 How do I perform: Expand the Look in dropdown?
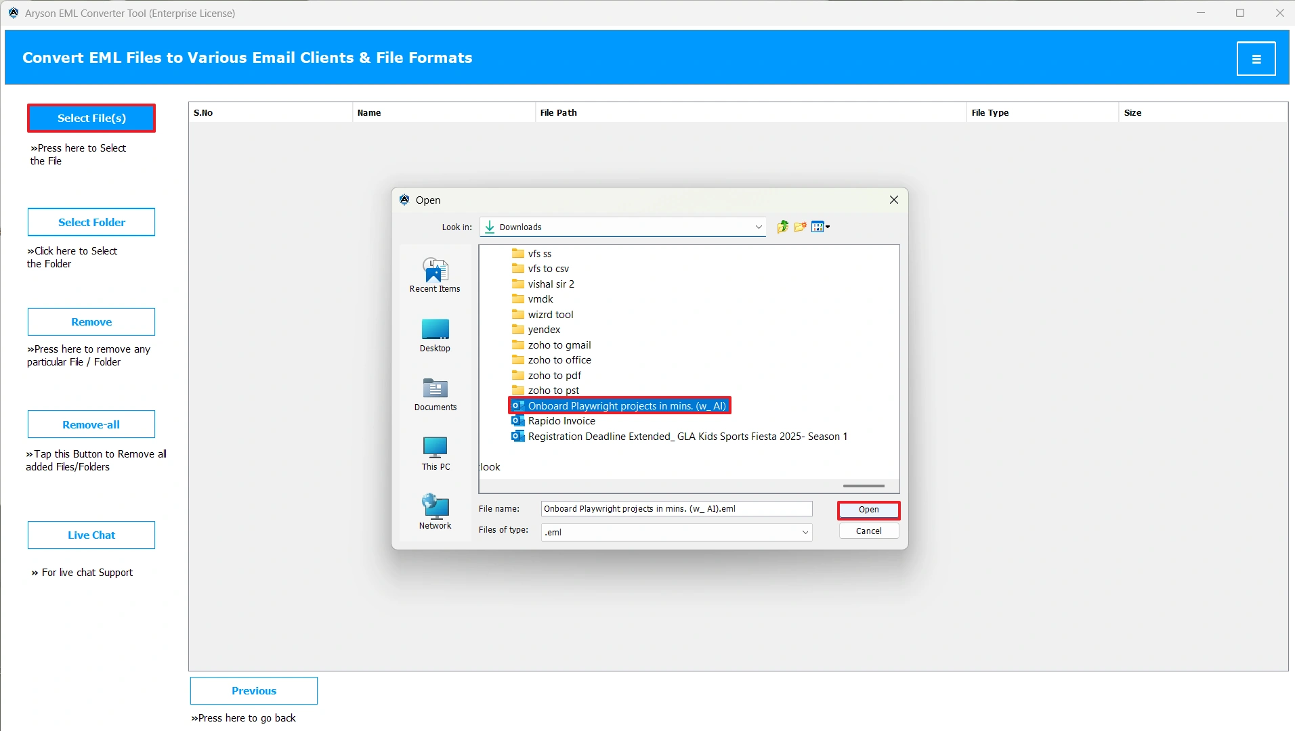(x=758, y=227)
